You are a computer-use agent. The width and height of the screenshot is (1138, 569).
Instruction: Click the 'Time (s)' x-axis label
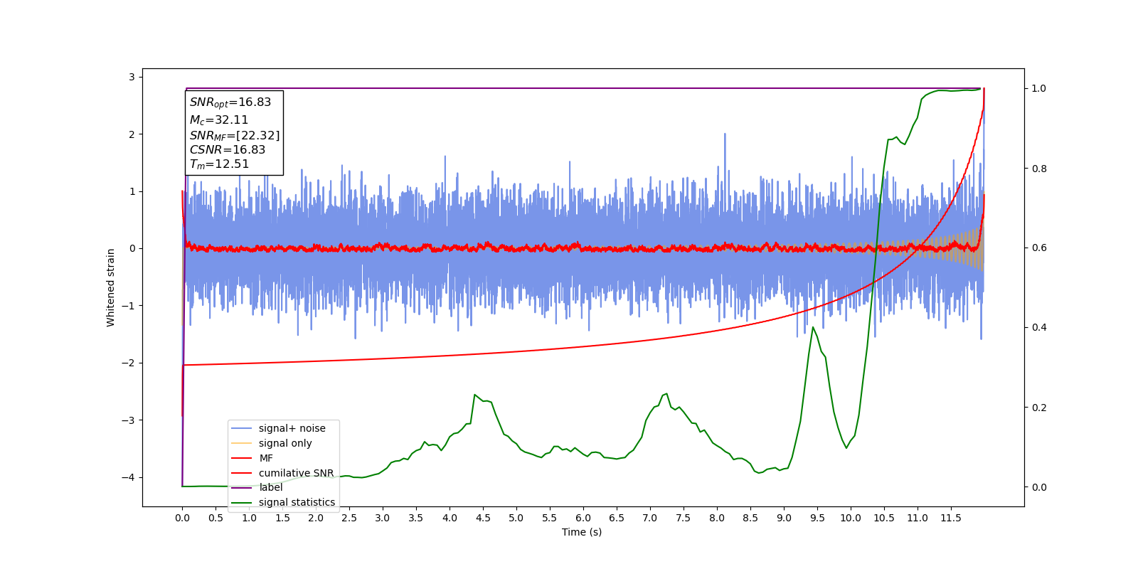click(582, 532)
